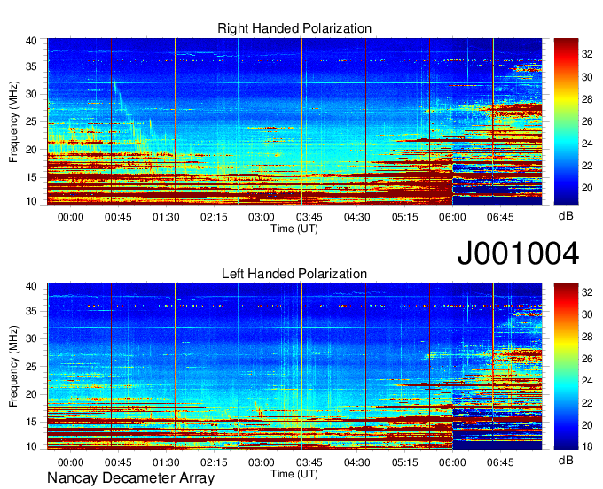Click the 22 dB label on the Right Handed colorbar

click(587, 166)
